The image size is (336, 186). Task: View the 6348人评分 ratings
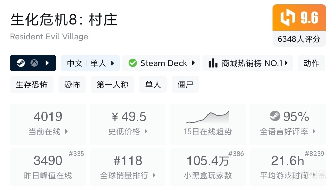click(x=299, y=39)
